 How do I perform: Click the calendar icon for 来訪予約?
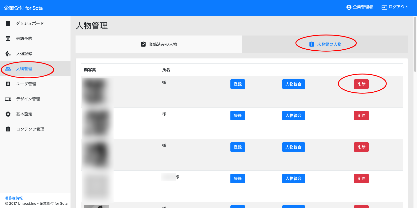point(8,39)
